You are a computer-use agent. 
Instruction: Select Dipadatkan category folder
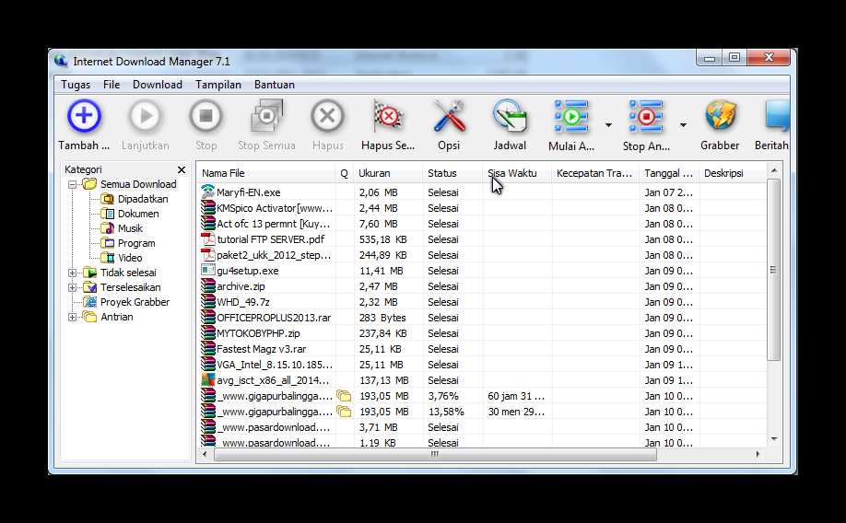pos(143,199)
